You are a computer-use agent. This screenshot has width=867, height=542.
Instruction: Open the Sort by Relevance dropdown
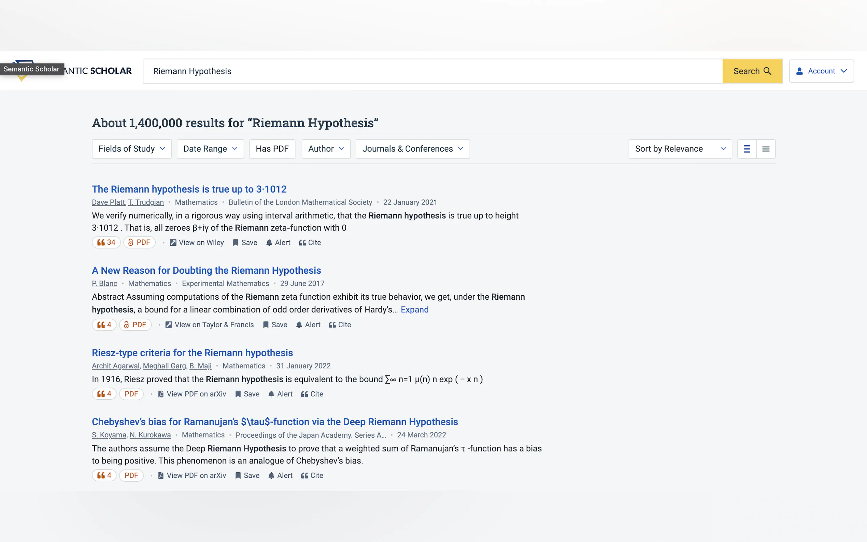(680, 149)
